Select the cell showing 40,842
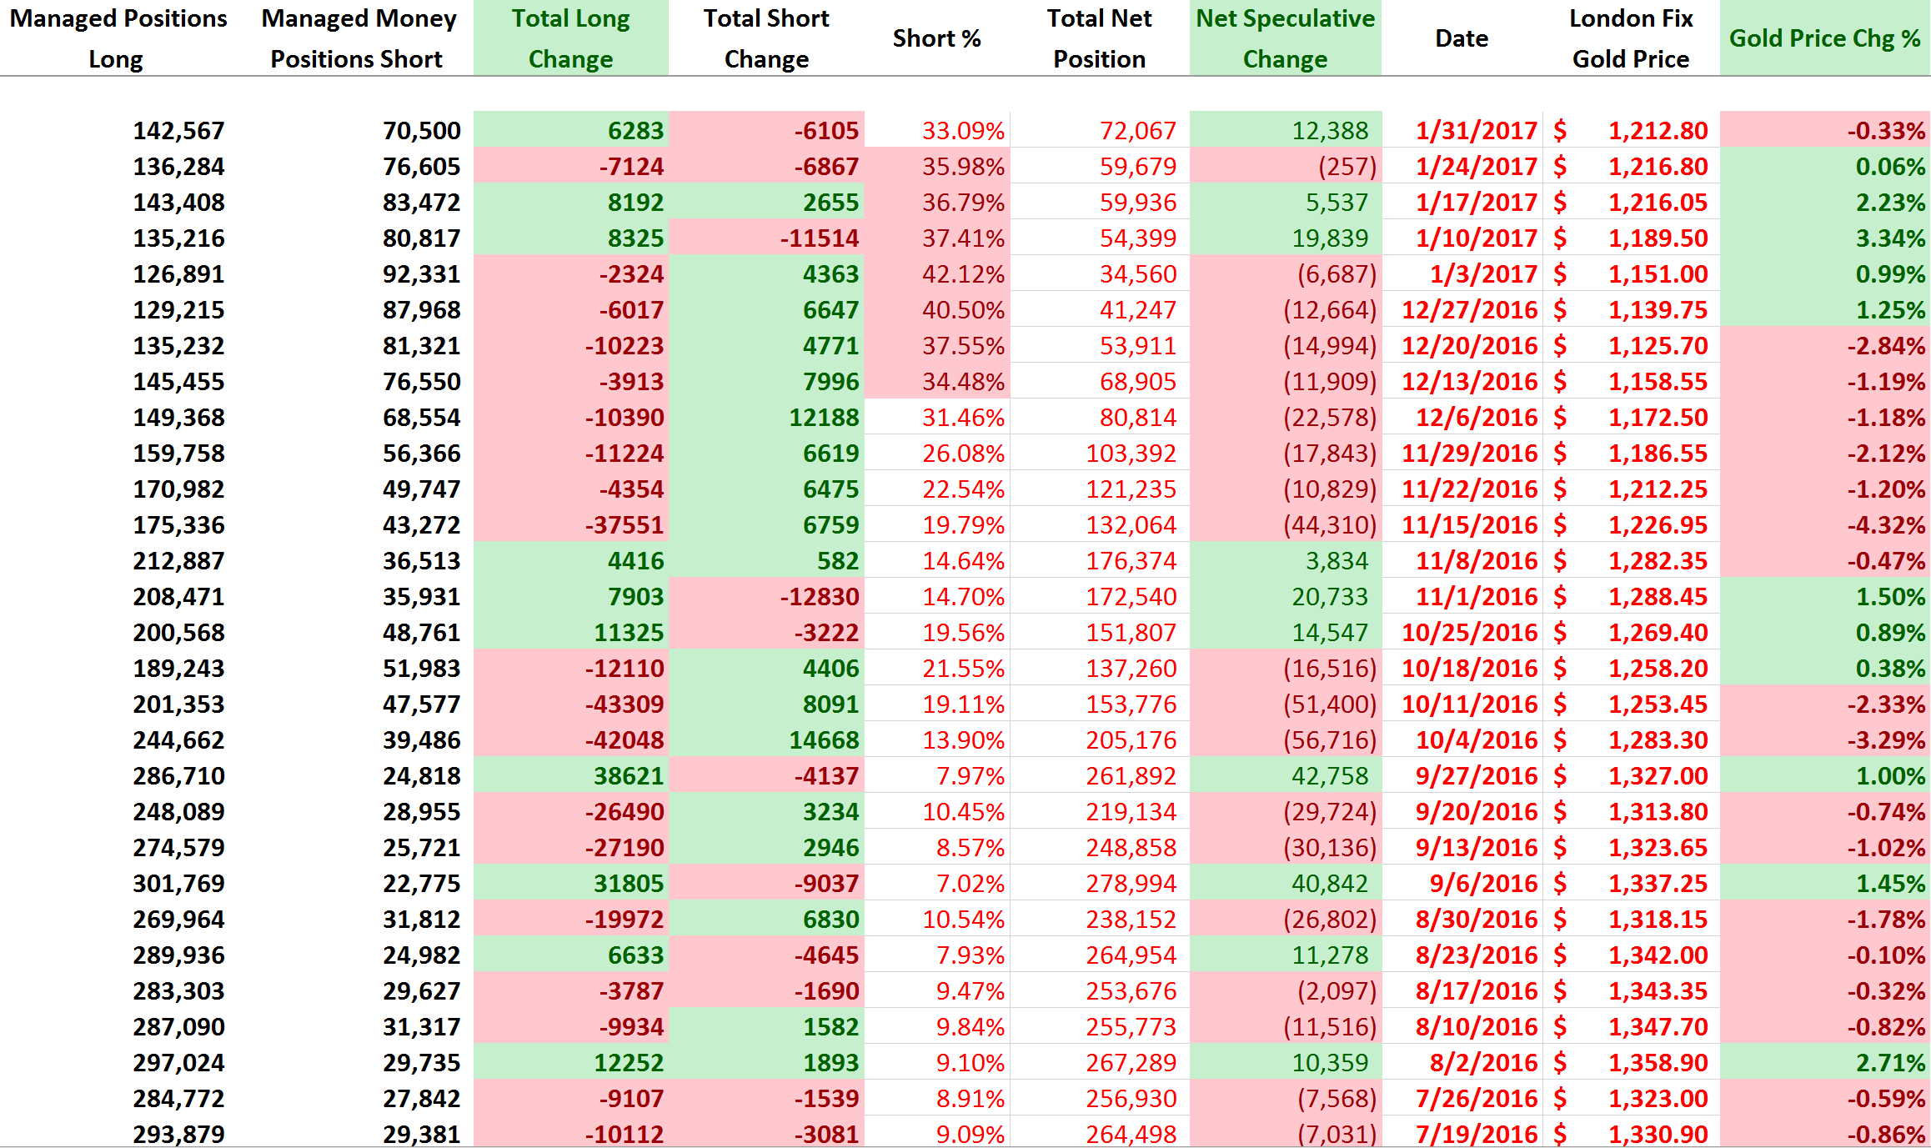Image resolution: width=1931 pixels, height=1148 pixels. (1286, 883)
